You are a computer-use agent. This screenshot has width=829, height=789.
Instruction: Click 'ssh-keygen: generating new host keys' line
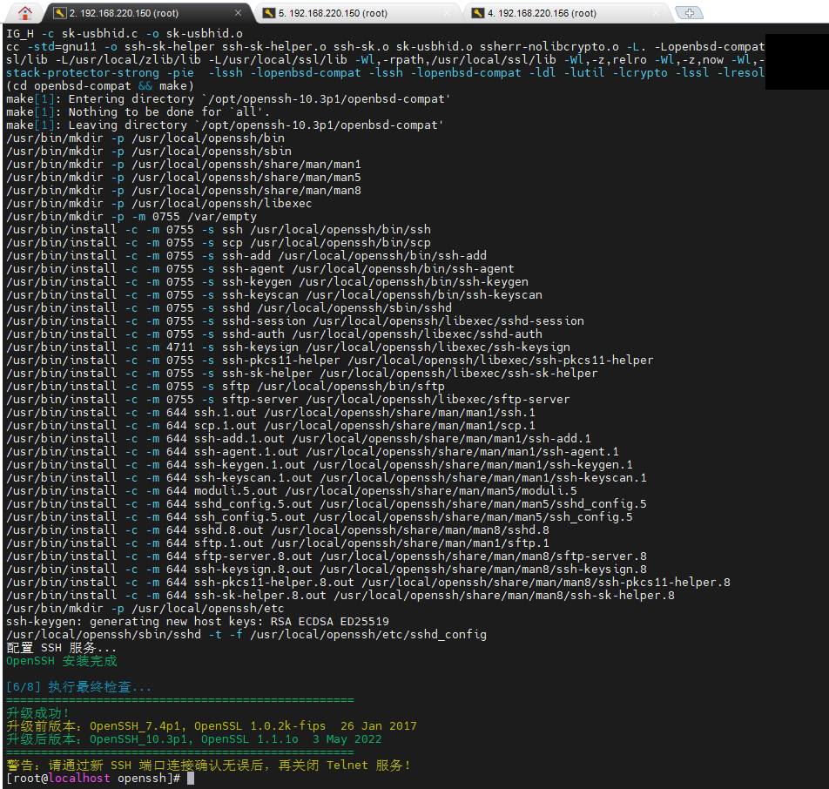[198, 622]
